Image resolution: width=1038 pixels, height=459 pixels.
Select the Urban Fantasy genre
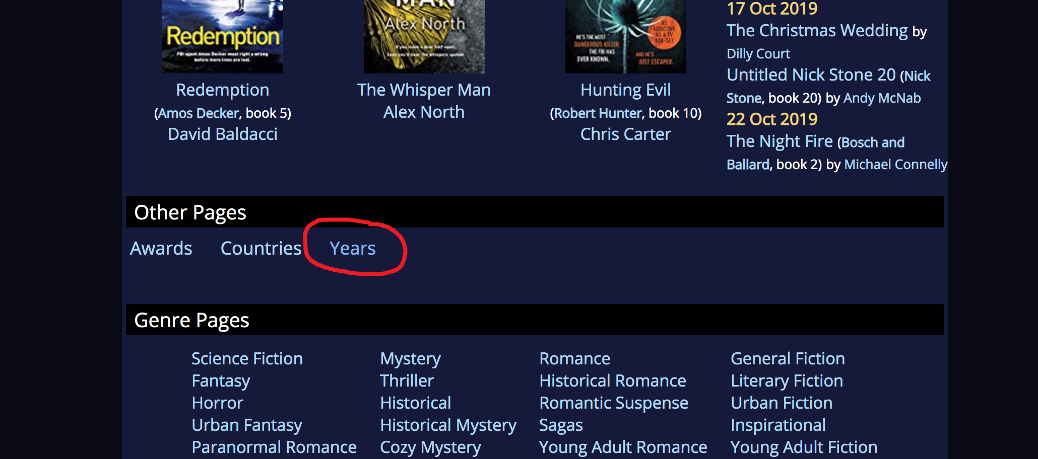tap(247, 425)
